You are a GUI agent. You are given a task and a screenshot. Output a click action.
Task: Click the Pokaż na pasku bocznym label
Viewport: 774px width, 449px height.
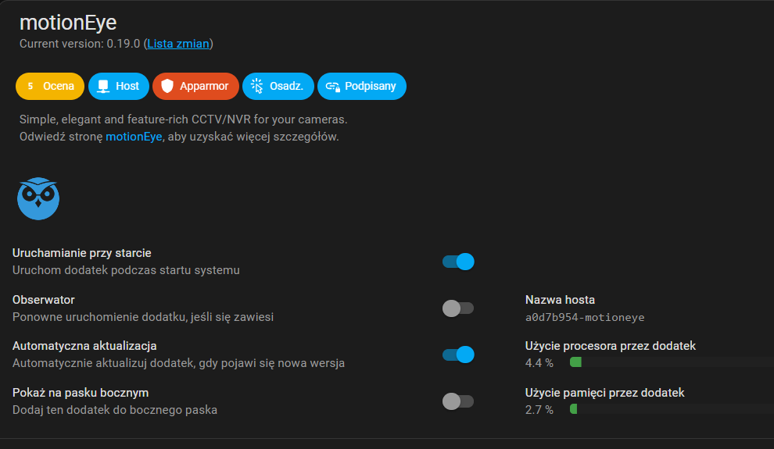click(81, 393)
